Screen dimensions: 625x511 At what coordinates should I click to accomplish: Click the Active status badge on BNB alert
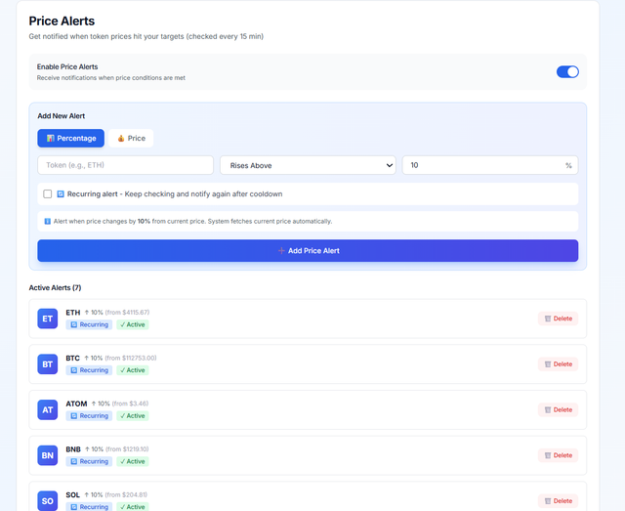[133, 461]
